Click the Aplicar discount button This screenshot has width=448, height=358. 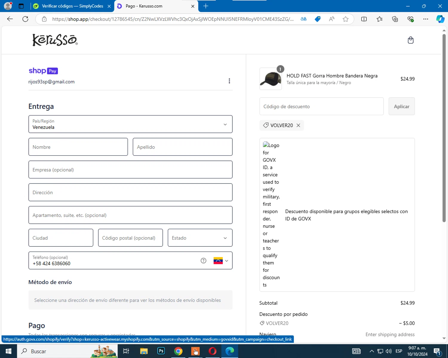click(401, 106)
